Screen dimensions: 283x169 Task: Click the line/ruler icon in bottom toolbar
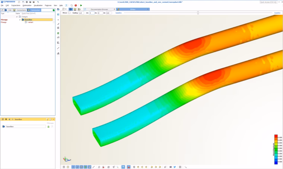point(93,167)
